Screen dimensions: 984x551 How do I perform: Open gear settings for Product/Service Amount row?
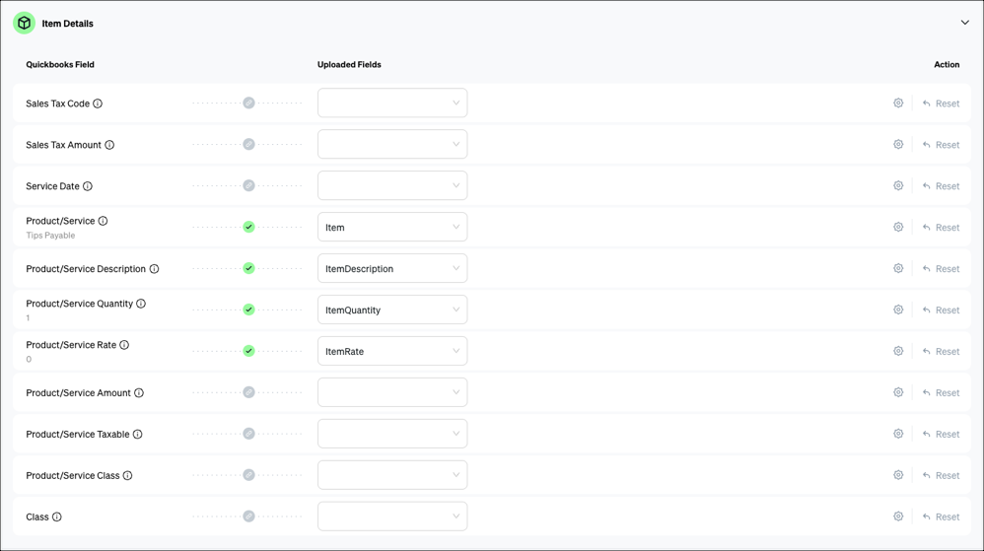(x=898, y=392)
